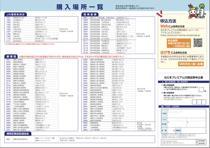Click row 106 平和台支店
This screenshot has height=148, width=210.
tap(31, 29)
